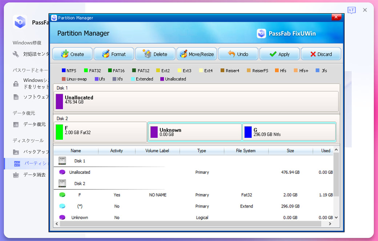Click the Format partition button
This screenshot has height=241, width=378.
[x=114, y=54]
